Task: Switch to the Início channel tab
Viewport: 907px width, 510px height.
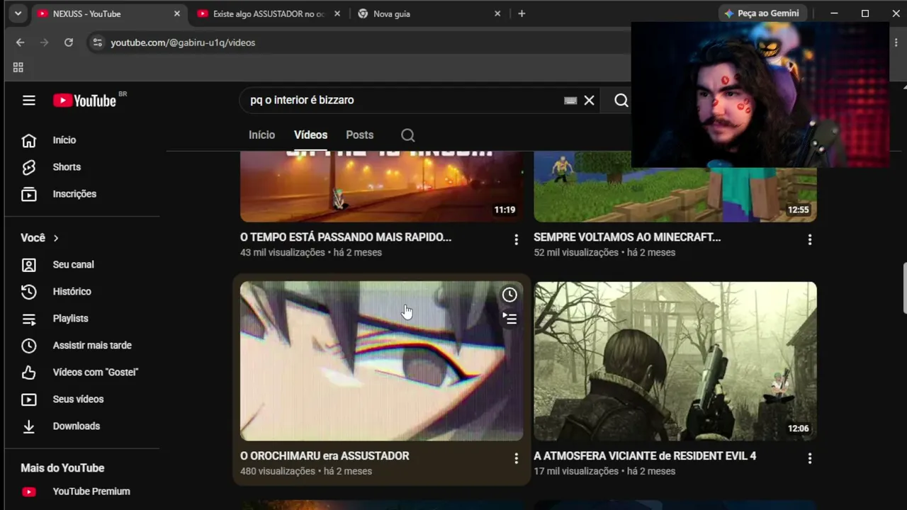Action: [x=261, y=135]
